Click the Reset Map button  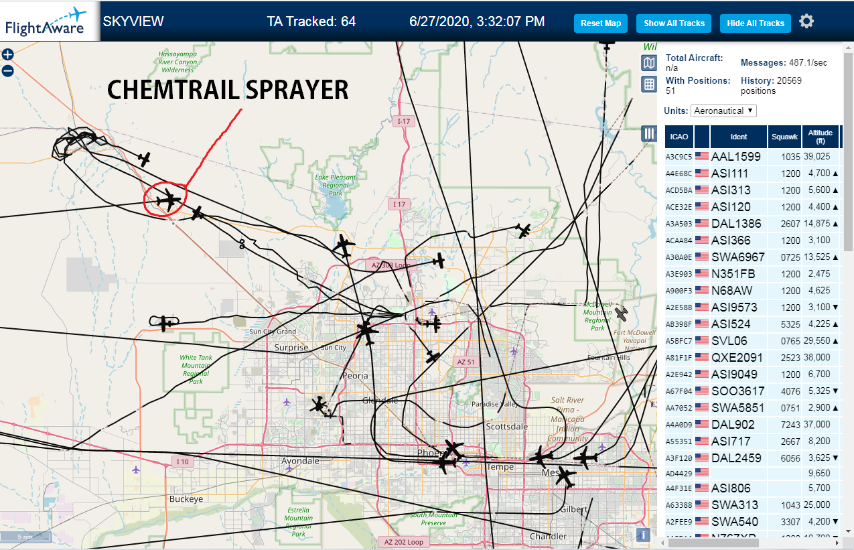tap(601, 23)
